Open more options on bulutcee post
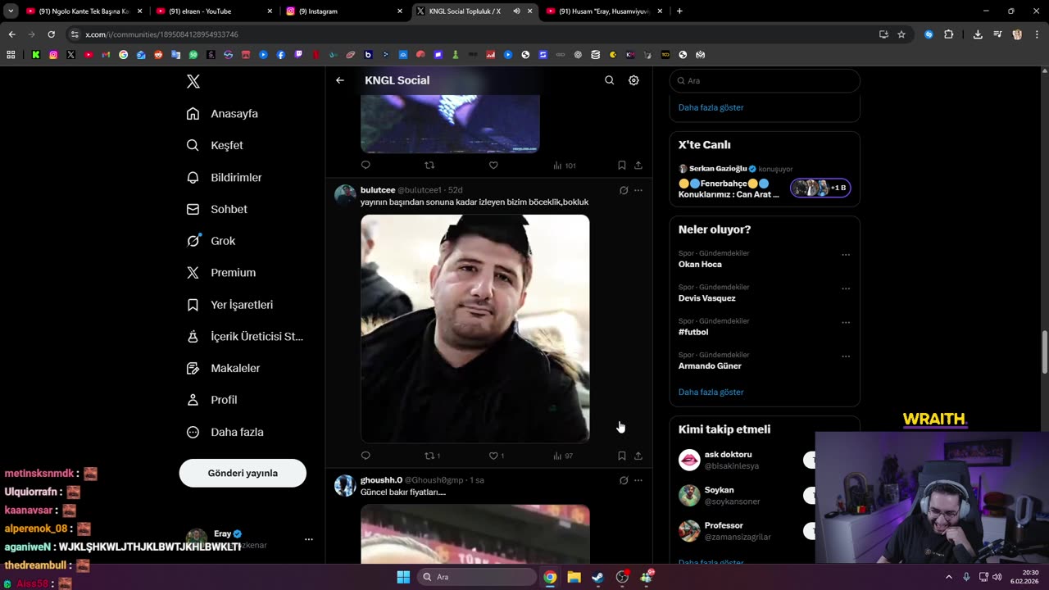 pos(638,190)
